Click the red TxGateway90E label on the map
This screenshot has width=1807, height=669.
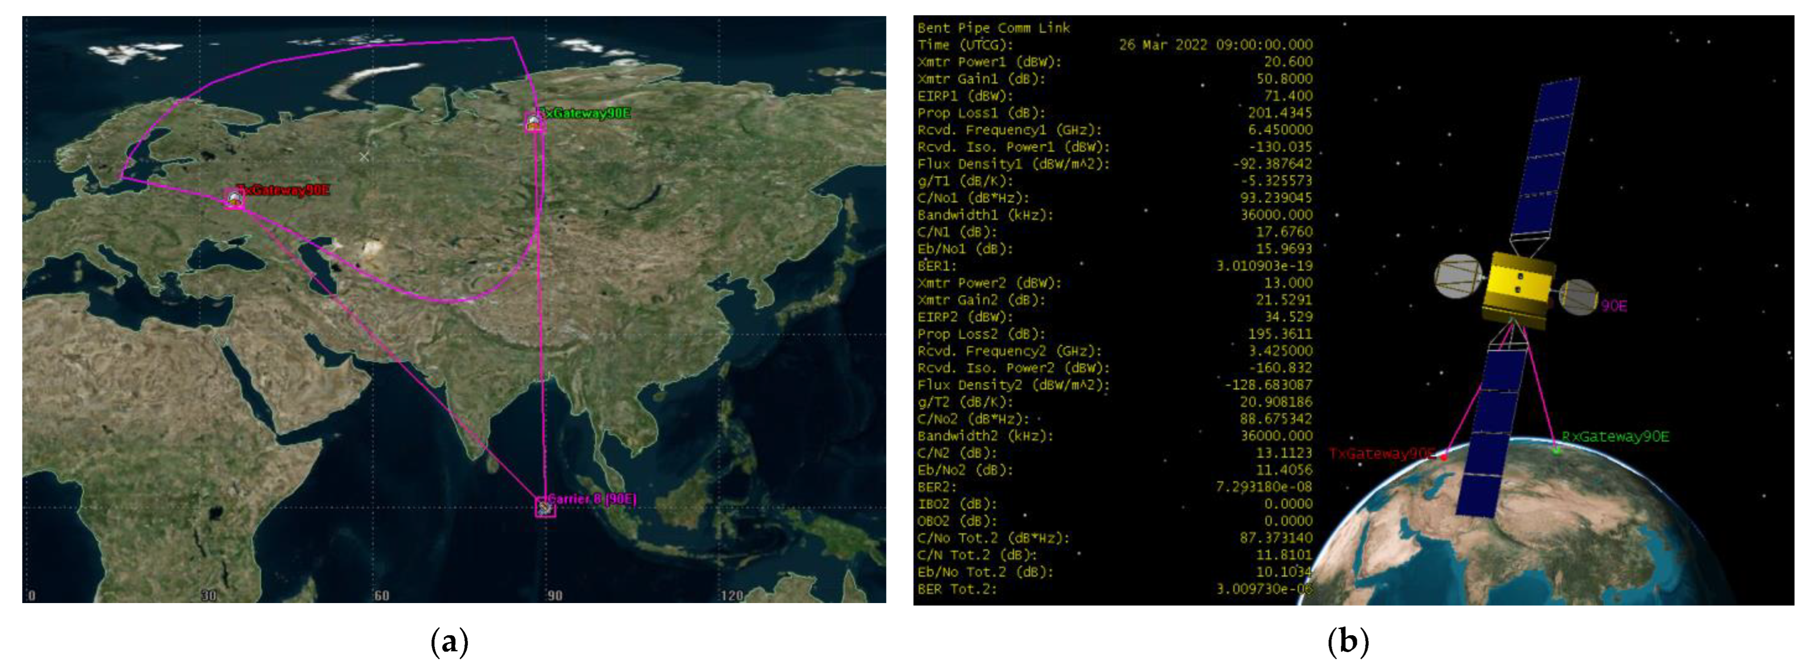[x=284, y=190]
